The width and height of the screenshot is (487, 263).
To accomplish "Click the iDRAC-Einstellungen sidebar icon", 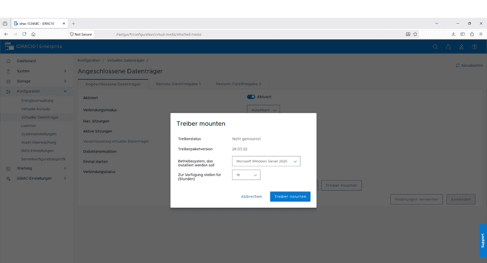I will pyautogui.click(x=9, y=179).
